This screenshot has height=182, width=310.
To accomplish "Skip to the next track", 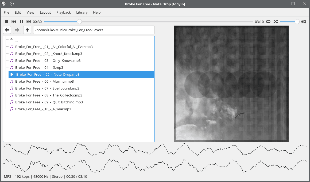I will click(29, 22).
